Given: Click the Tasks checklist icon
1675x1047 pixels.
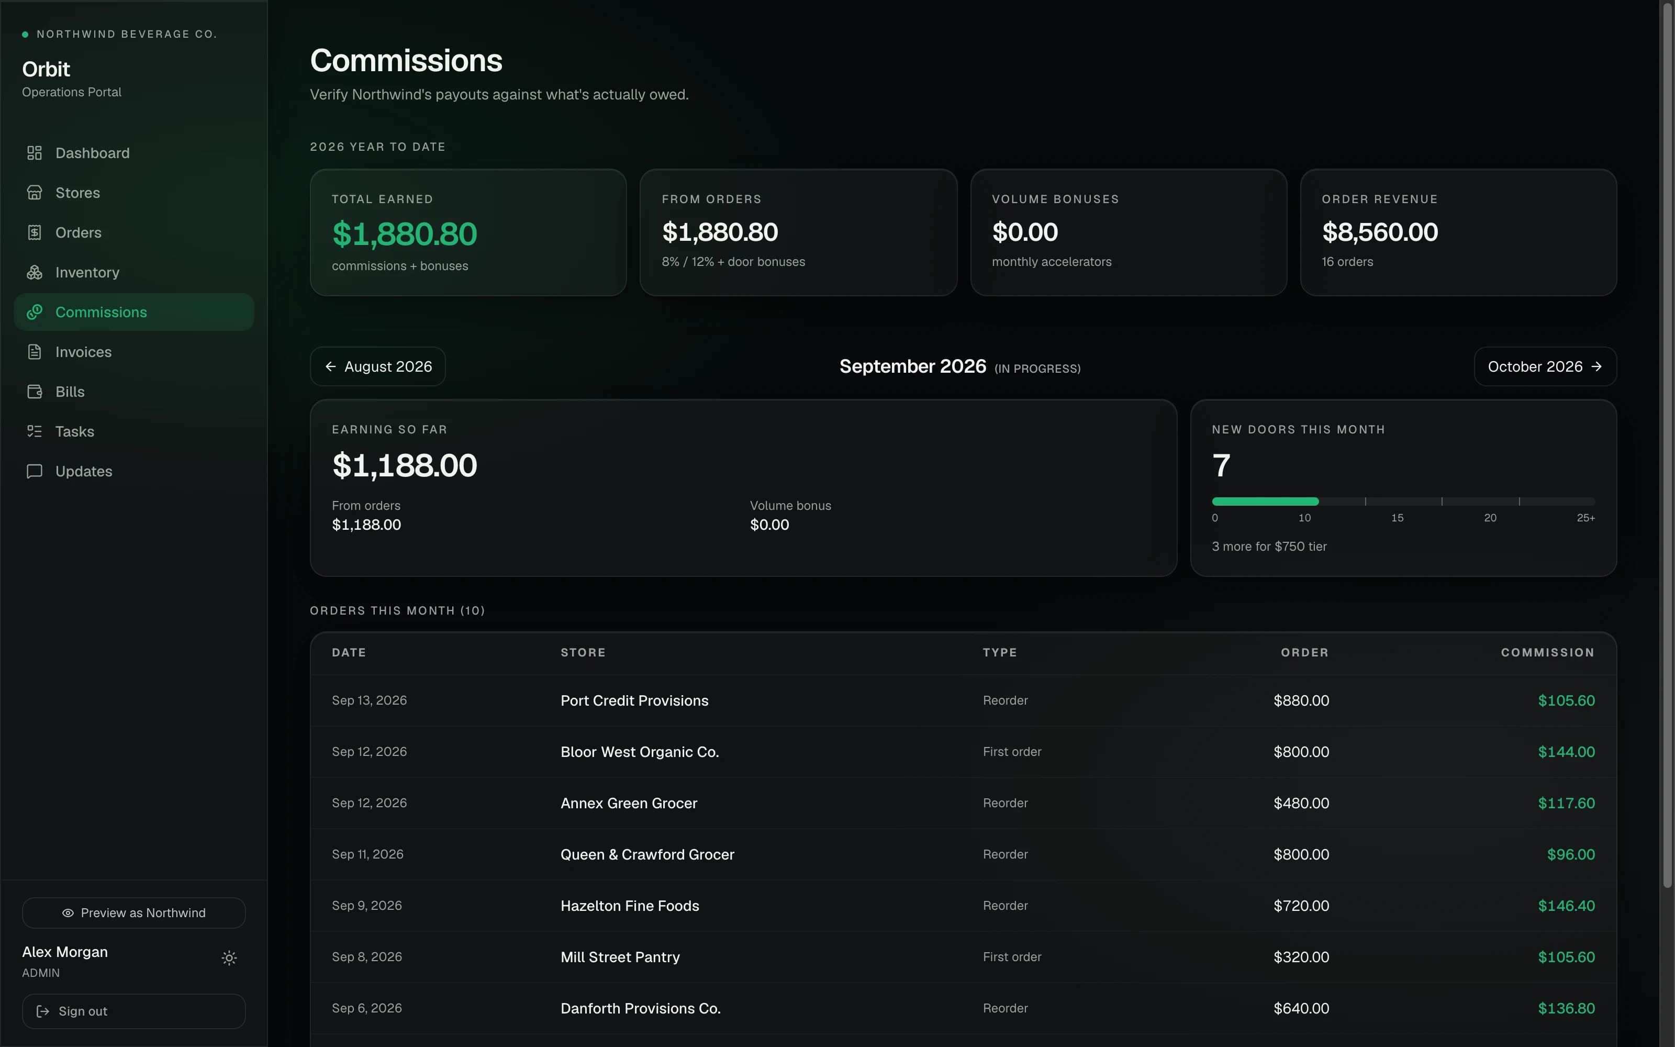Looking at the screenshot, I should [35, 431].
